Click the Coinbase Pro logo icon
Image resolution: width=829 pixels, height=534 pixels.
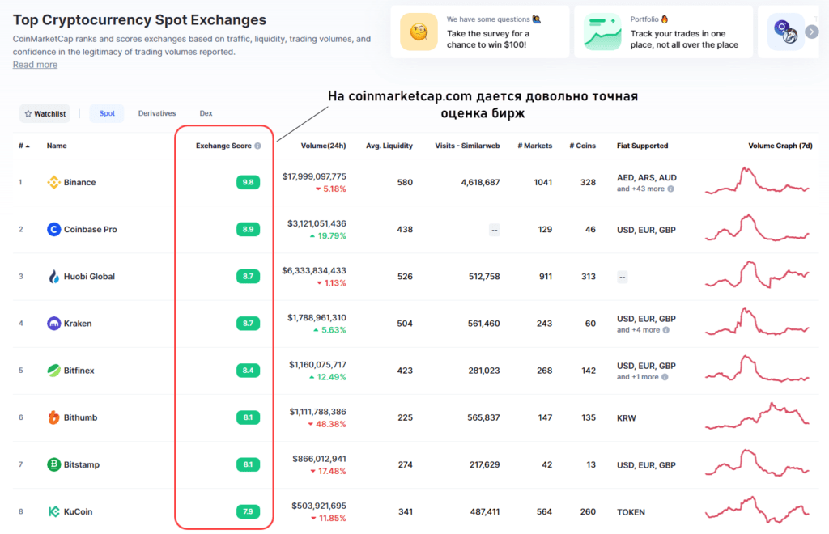click(x=54, y=229)
